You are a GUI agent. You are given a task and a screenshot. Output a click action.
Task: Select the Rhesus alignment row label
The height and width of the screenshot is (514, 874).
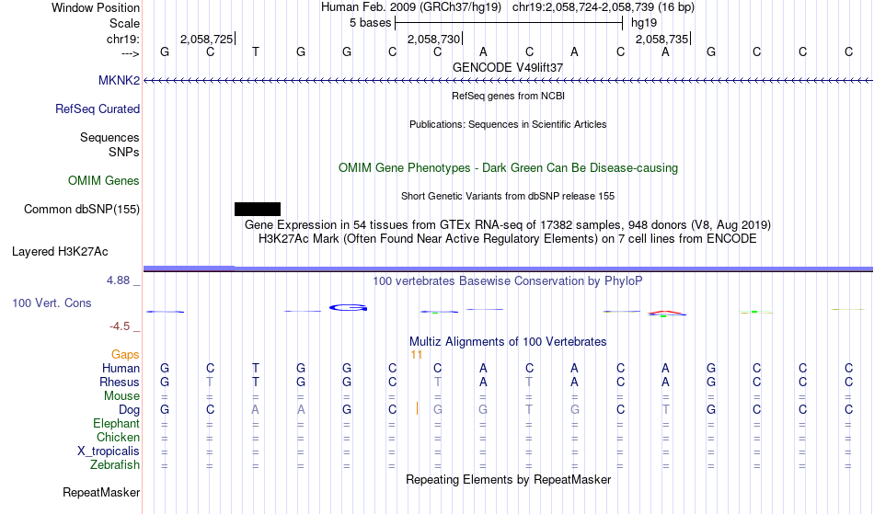click(x=120, y=382)
